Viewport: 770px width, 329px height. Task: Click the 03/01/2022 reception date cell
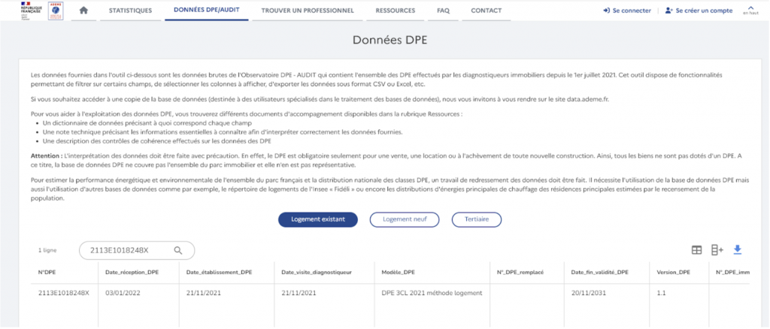[121, 293]
